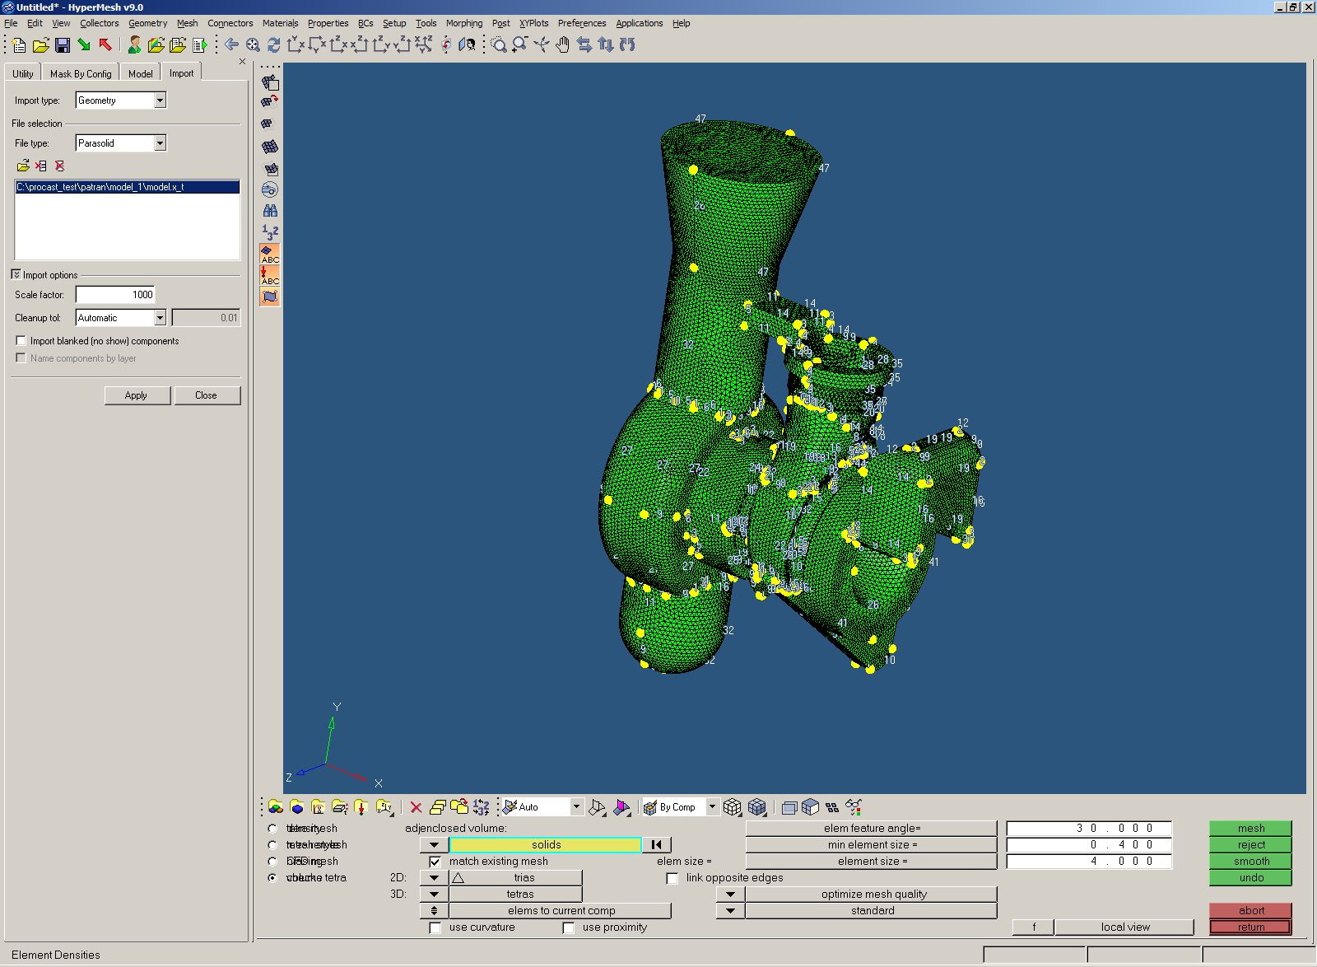Image resolution: width=1317 pixels, height=967 pixels.
Task: Click the yellow solids selector field
Action: coord(545,845)
